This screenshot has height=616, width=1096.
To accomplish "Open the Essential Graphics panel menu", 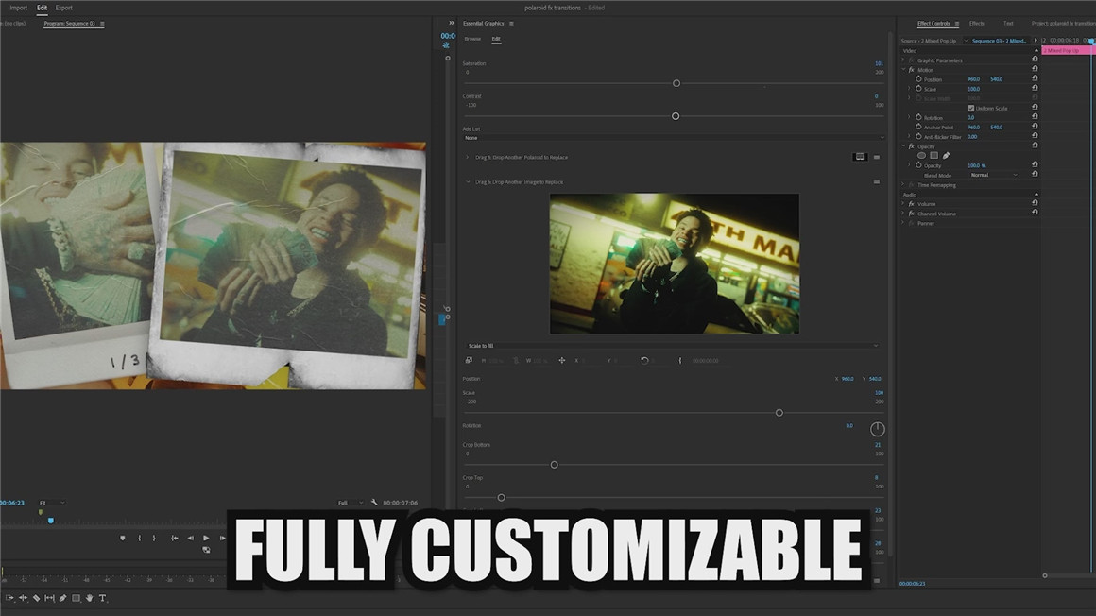I will coord(511,24).
